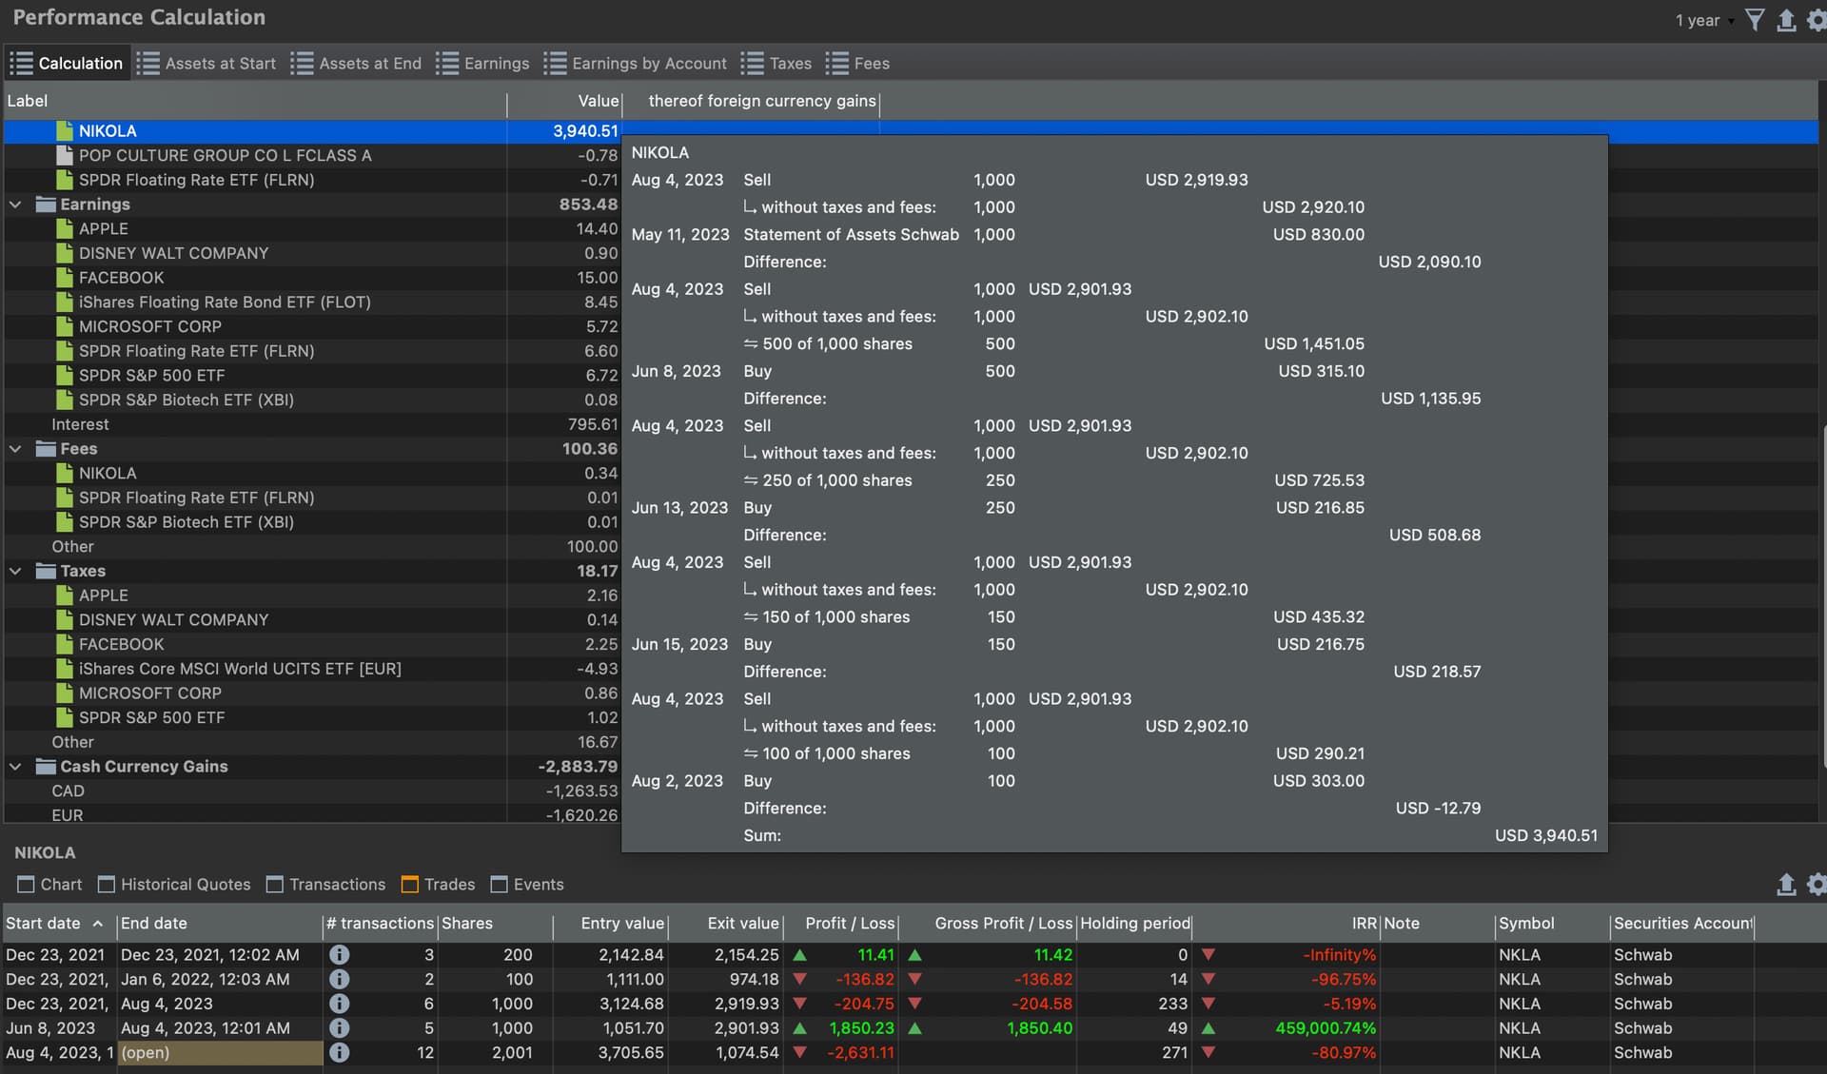
Task: Toggle the Chart pane checkbox
Action: point(26,885)
